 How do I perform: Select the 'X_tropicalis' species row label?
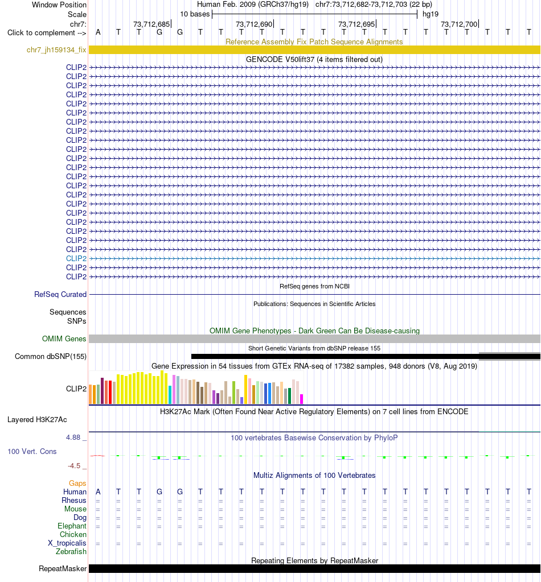[x=67, y=543]
